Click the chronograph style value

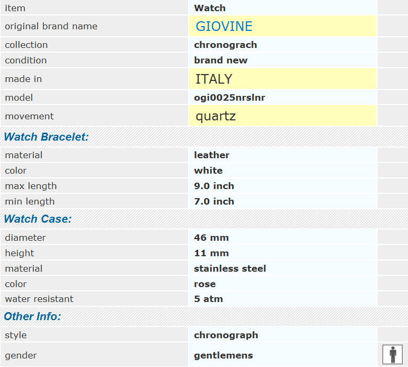[226, 335]
